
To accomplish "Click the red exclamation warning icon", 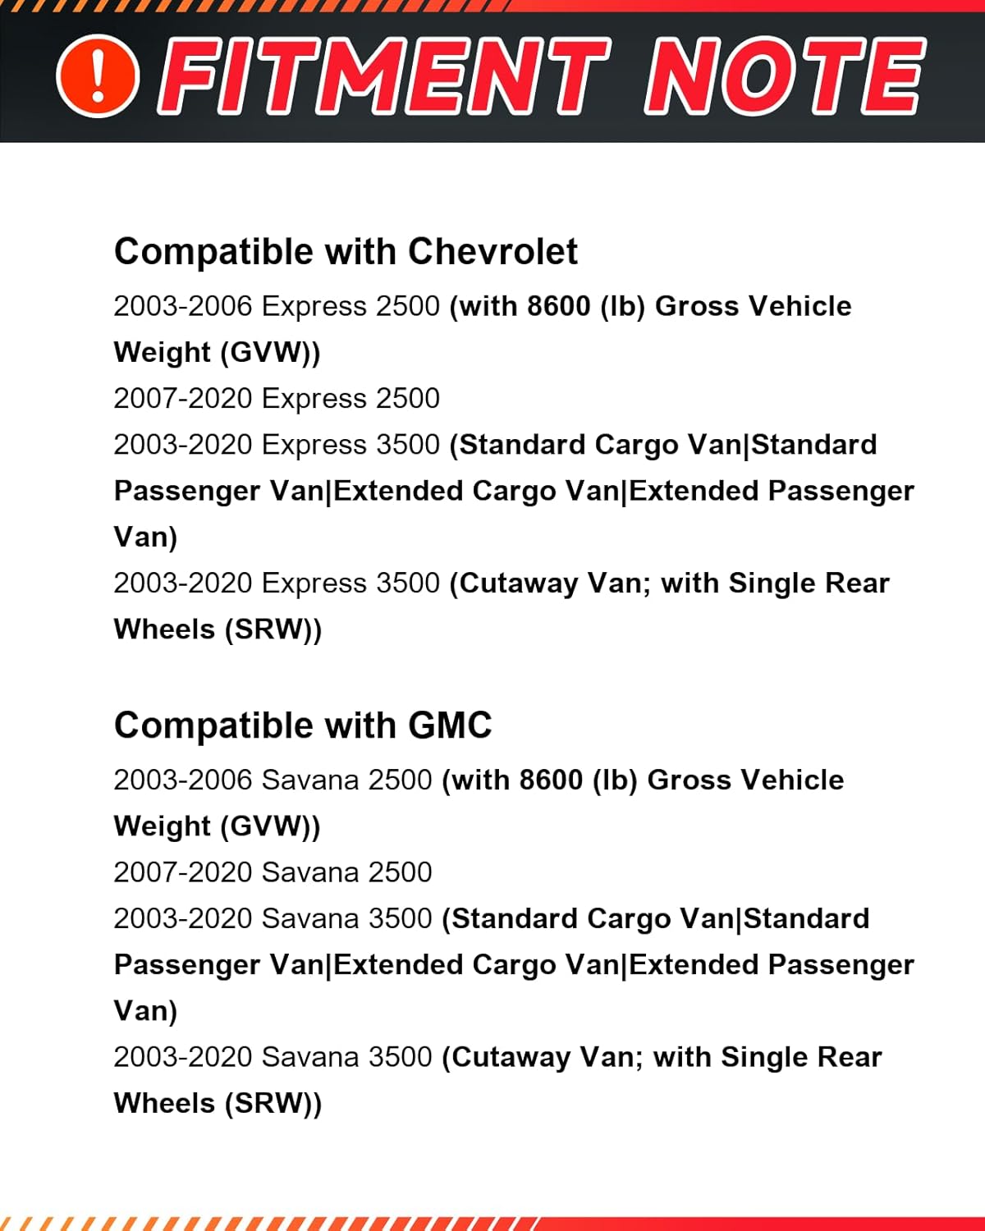I will coord(97,76).
